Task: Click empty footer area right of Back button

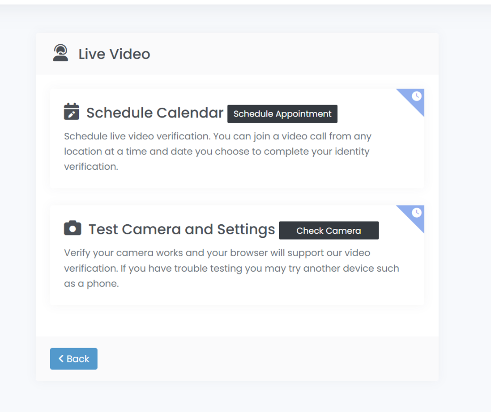Action: coord(269,359)
